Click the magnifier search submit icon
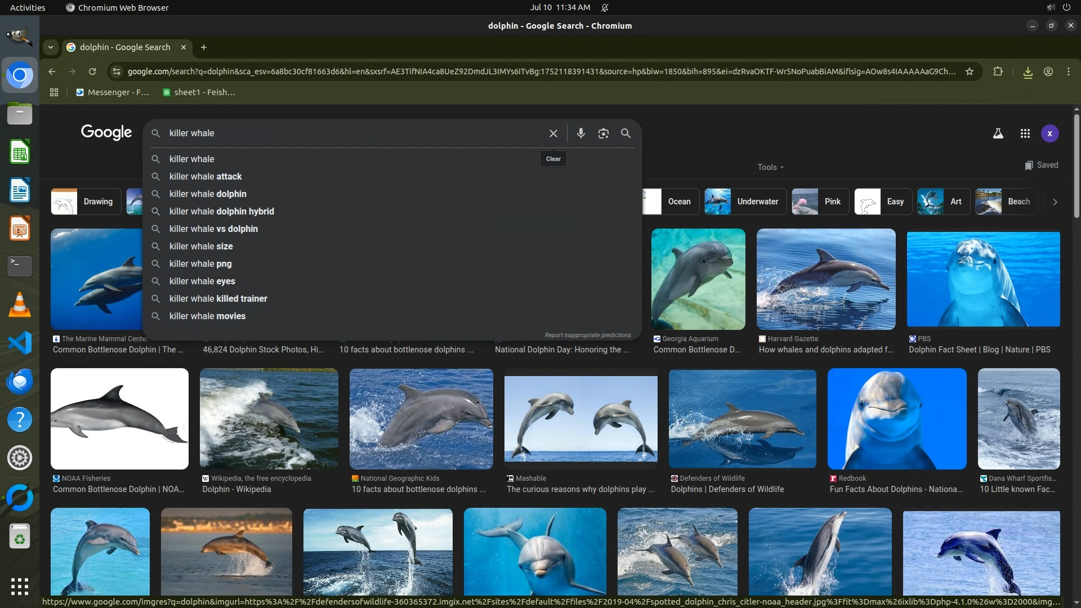The height and width of the screenshot is (608, 1081). pos(626,133)
